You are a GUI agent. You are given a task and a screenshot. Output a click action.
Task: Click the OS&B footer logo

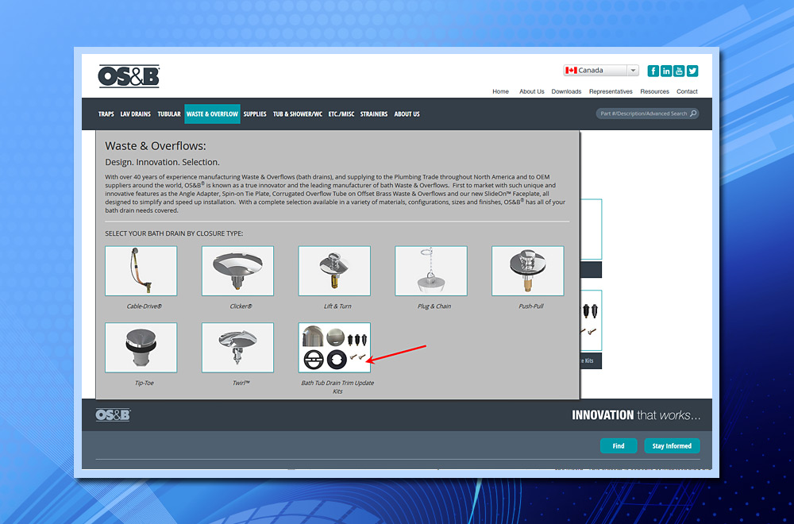click(113, 415)
